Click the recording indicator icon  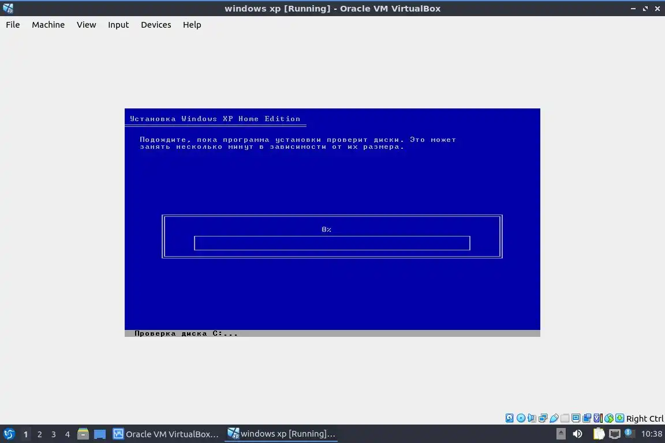pos(586,418)
